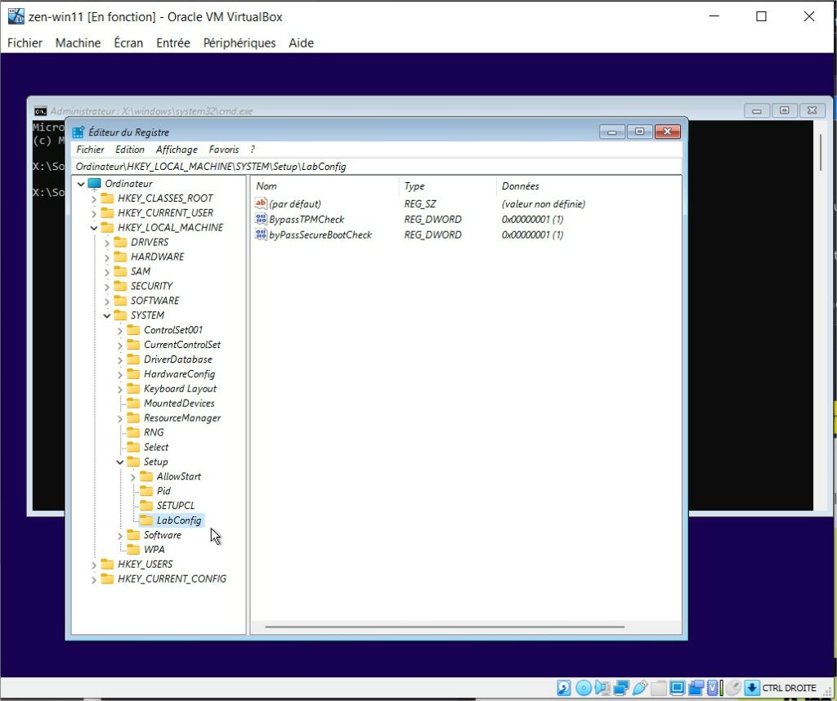Select the SETUPCL key in the tree
The height and width of the screenshot is (701, 837).
pos(176,506)
